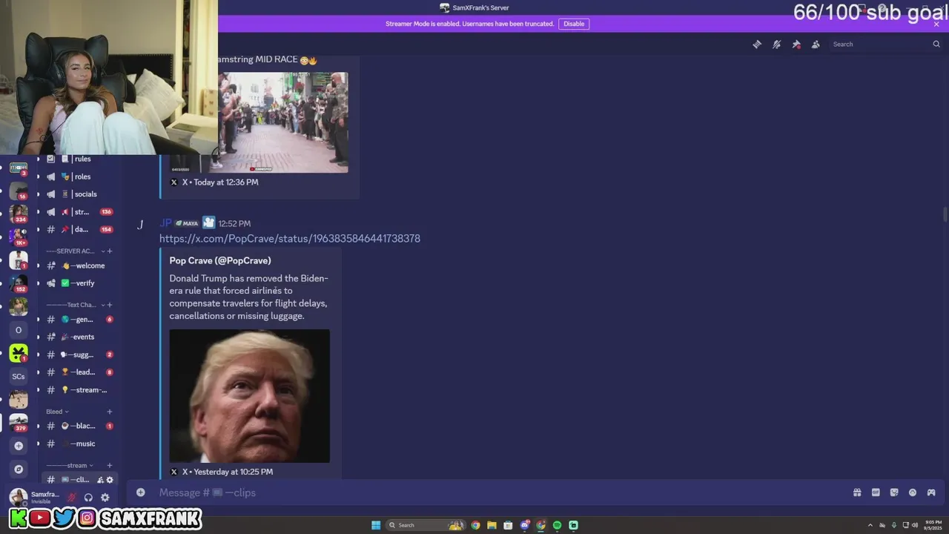
Task: Open Samxfra... user status panel
Action: click(35, 498)
